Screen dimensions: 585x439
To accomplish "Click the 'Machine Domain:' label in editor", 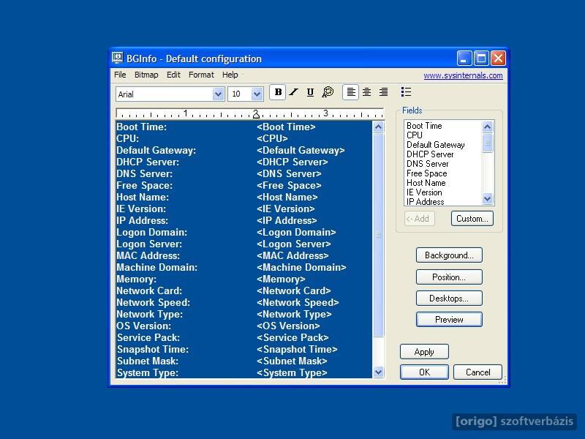I will tap(156, 267).
